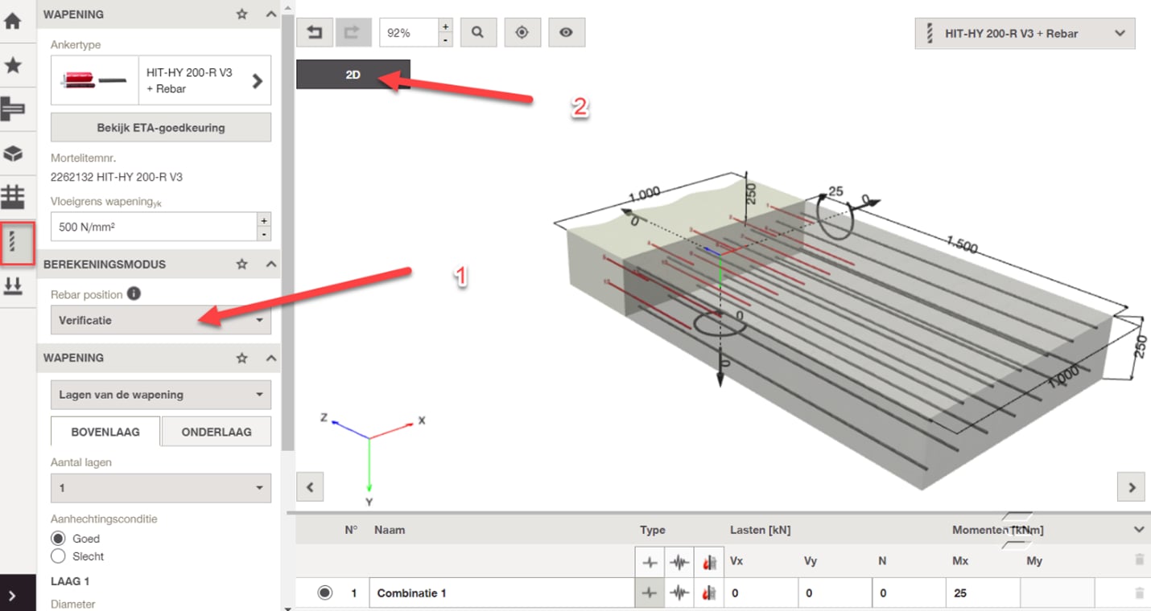Toggle the eye visibility button
The image size is (1151, 611).
[567, 33]
